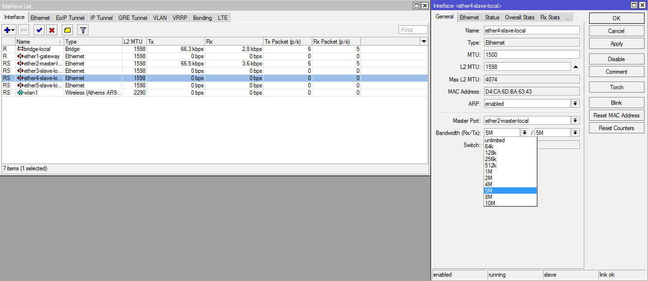648x281 pixels.
Task: Open Rx Stats tab
Action: 550,17
